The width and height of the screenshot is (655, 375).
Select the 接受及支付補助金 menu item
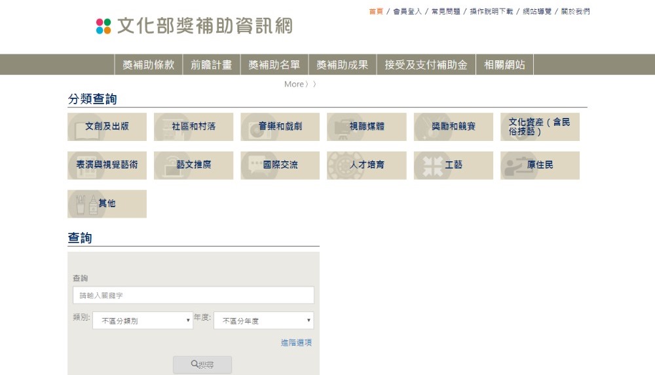pyautogui.click(x=426, y=65)
